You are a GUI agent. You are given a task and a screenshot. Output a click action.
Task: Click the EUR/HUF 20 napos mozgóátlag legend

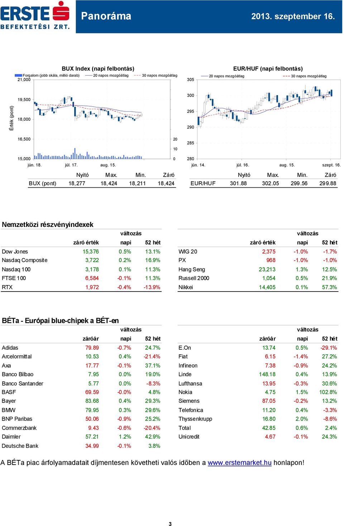(x=223, y=76)
